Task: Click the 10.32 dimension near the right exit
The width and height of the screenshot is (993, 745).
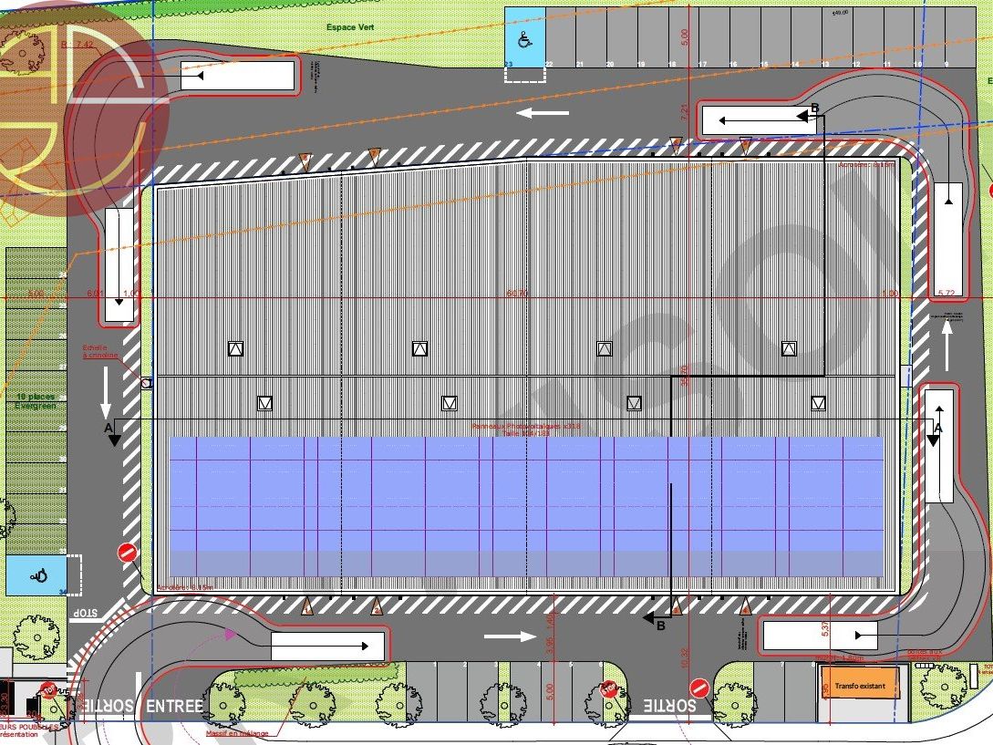Action: point(684,657)
